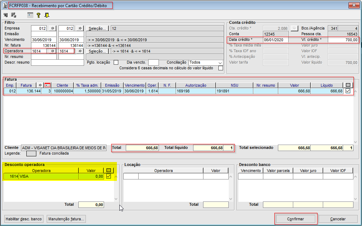This screenshot has height=226, width=362.
Task: Click the Data crédito input field
Action: tap(276, 39)
